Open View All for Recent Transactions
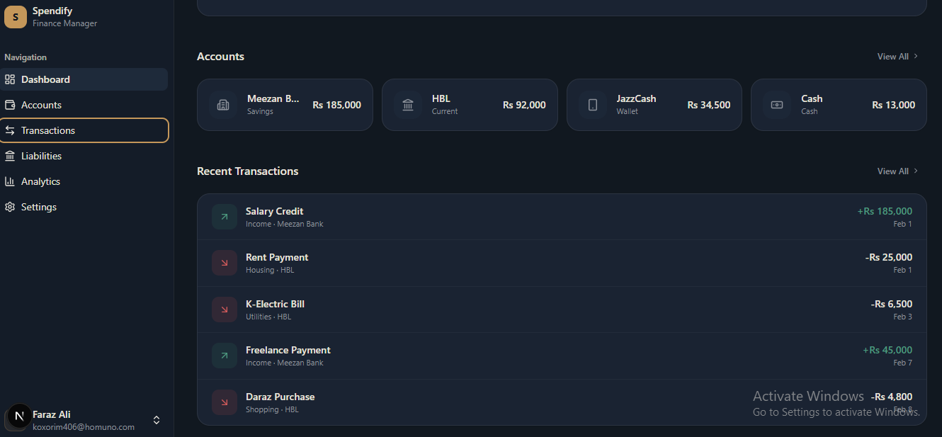Image resolution: width=942 pixels, height=437 pixels. (897, 171)
